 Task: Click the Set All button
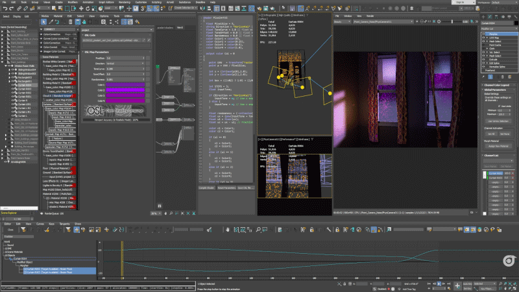click(x=491, y=134)
